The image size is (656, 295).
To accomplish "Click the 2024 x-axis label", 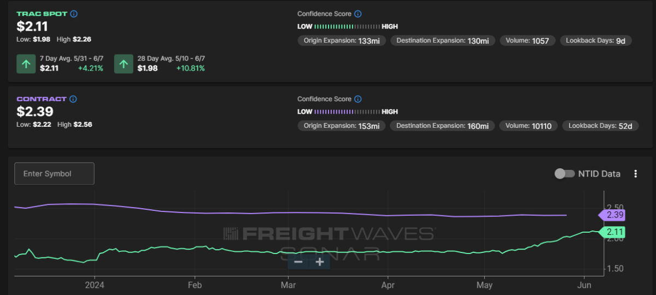I will coord(94,285).
